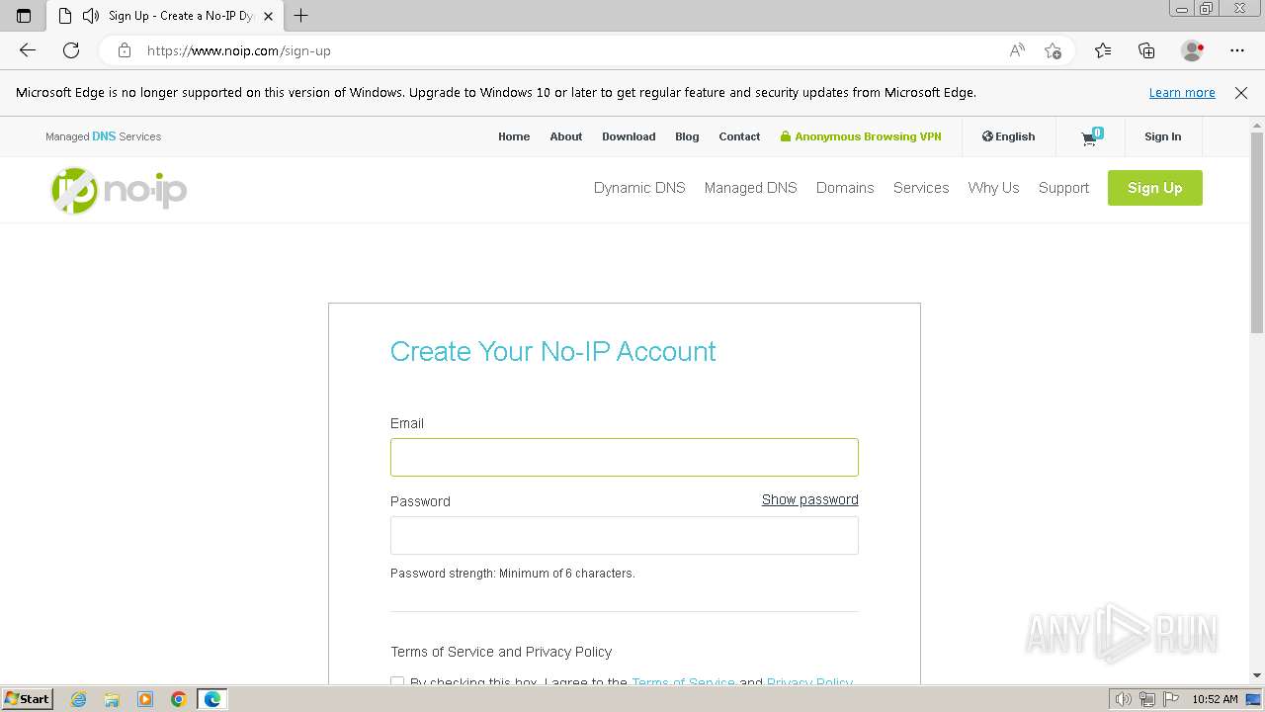Add this page to favorites star
The width and height of the screenshot is (1265, 712).
[x=1053, y=50]
